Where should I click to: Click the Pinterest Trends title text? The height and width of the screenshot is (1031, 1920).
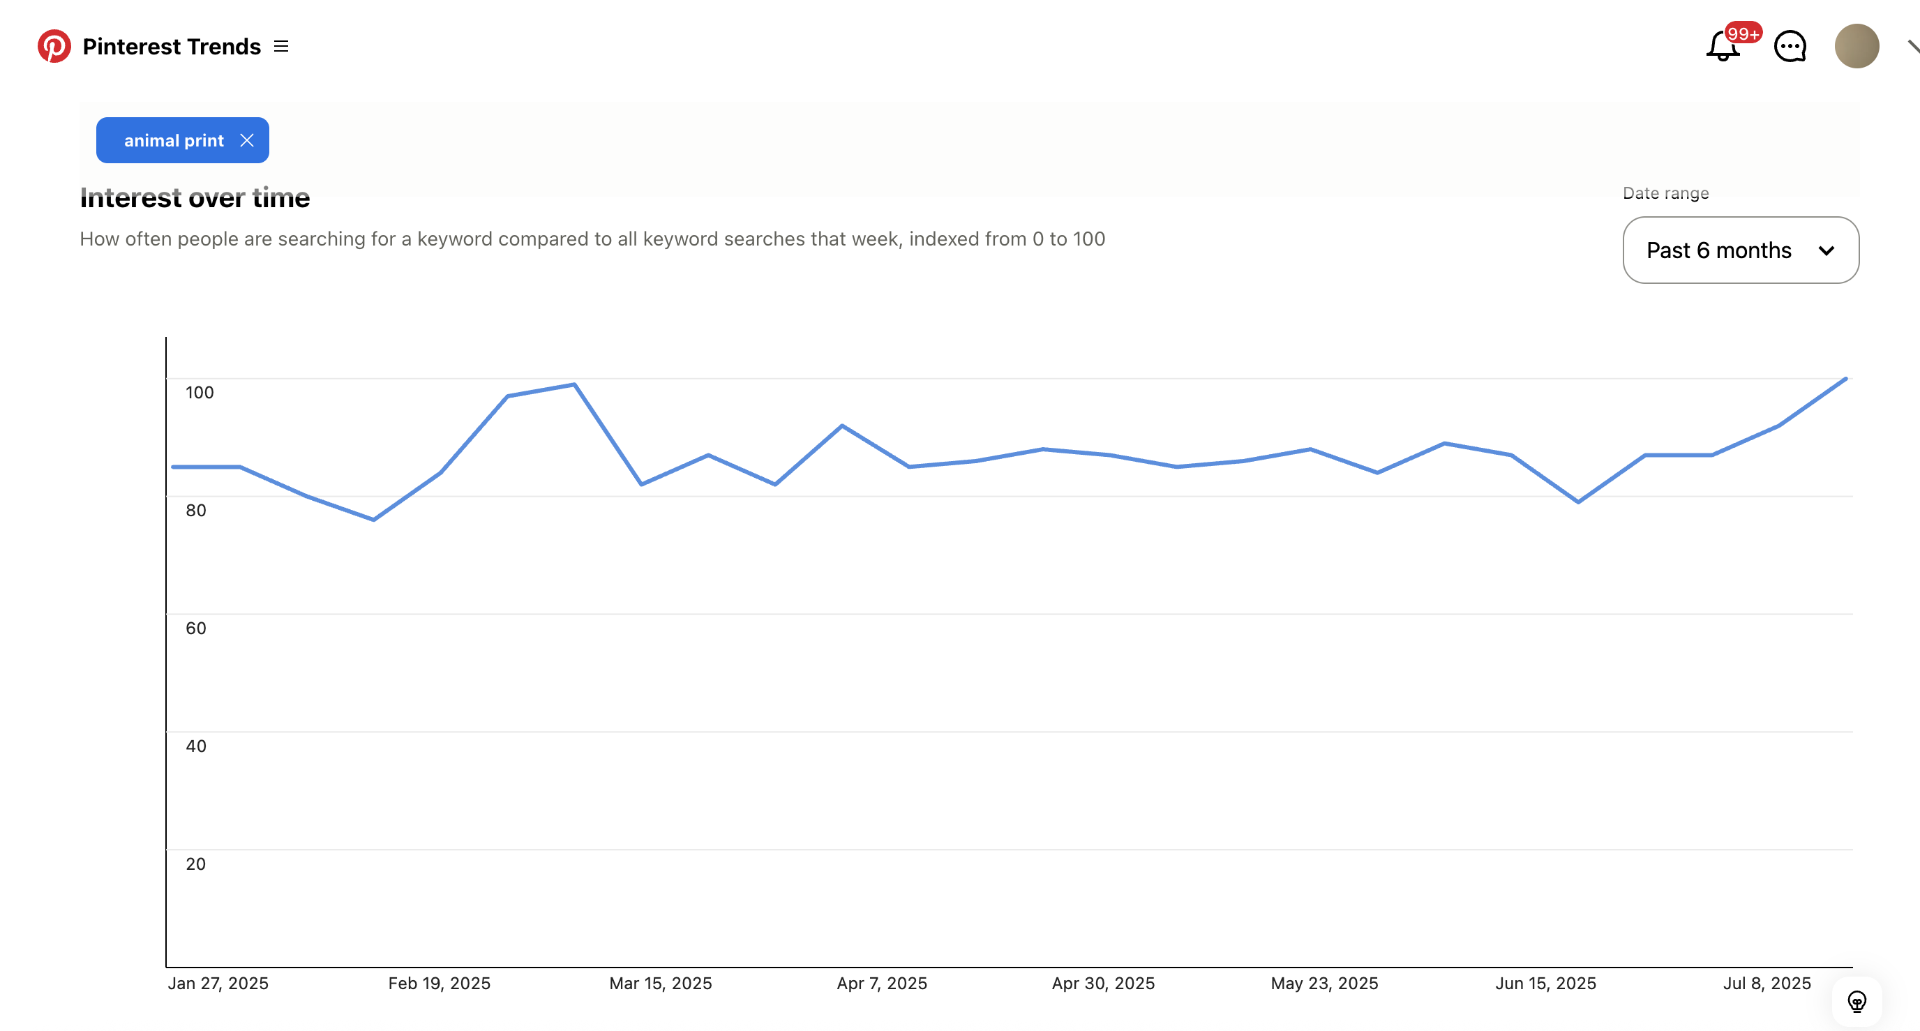click(172, 46)
